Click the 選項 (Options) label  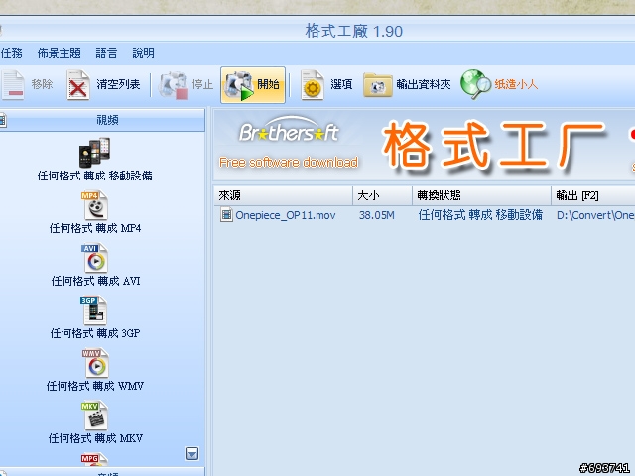[x=341, y=84]
